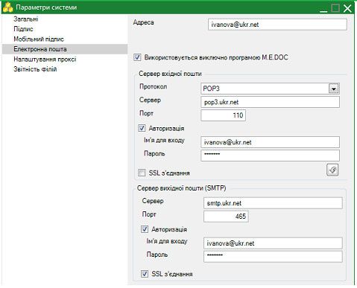The image size is (357, 288).
Task: Click the Адреса email field
Action: [277, 25]
